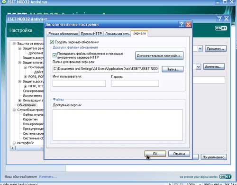
Task: Open the dropdown arrow beside Изменить button
Action: click(198, 66)
